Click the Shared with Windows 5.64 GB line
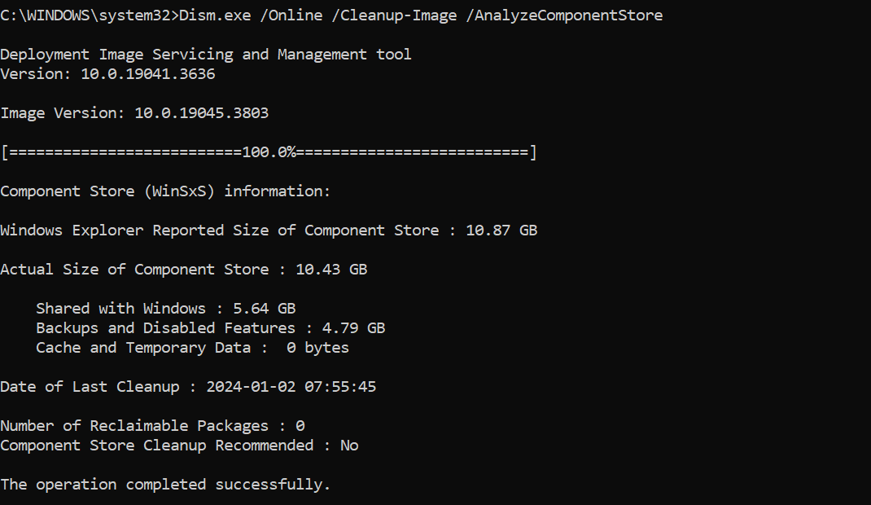 [165, 309]
